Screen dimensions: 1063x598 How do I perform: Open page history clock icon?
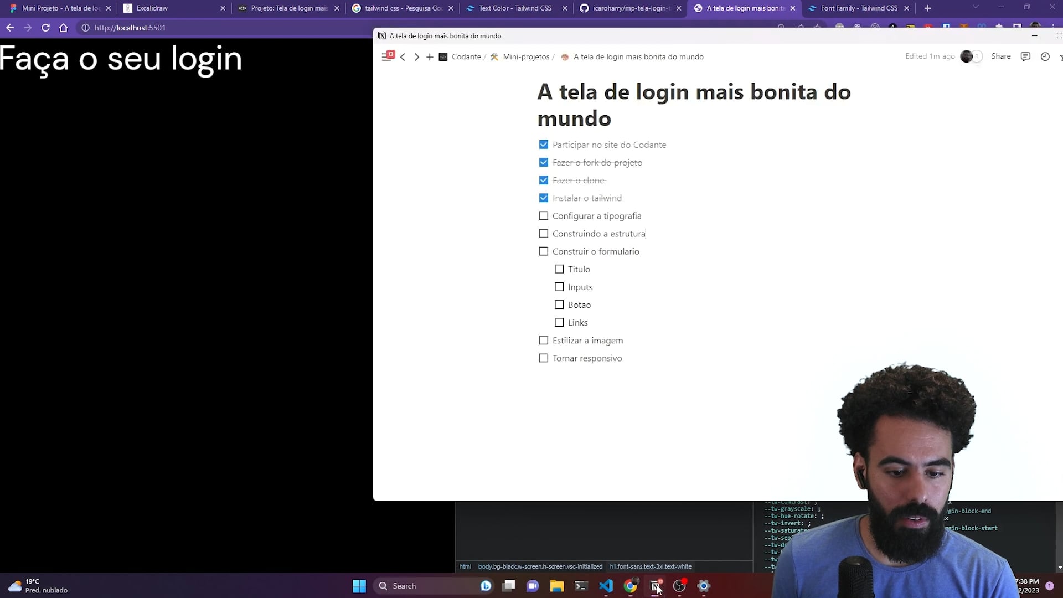tap(1045, 56)
